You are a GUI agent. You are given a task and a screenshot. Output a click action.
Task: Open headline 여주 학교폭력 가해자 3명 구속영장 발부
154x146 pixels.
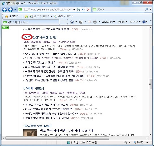(x=49, y=42)
